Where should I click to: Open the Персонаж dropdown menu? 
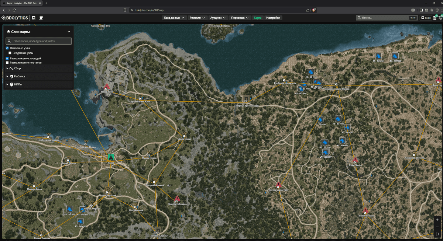point(240,18)
